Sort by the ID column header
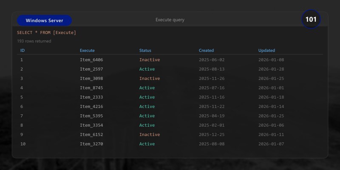This screenshot has height=170, width=340. 23,50
